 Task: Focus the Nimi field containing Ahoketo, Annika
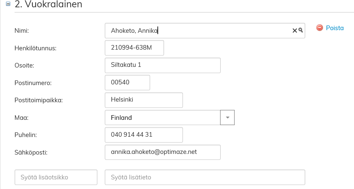[199, 31]
